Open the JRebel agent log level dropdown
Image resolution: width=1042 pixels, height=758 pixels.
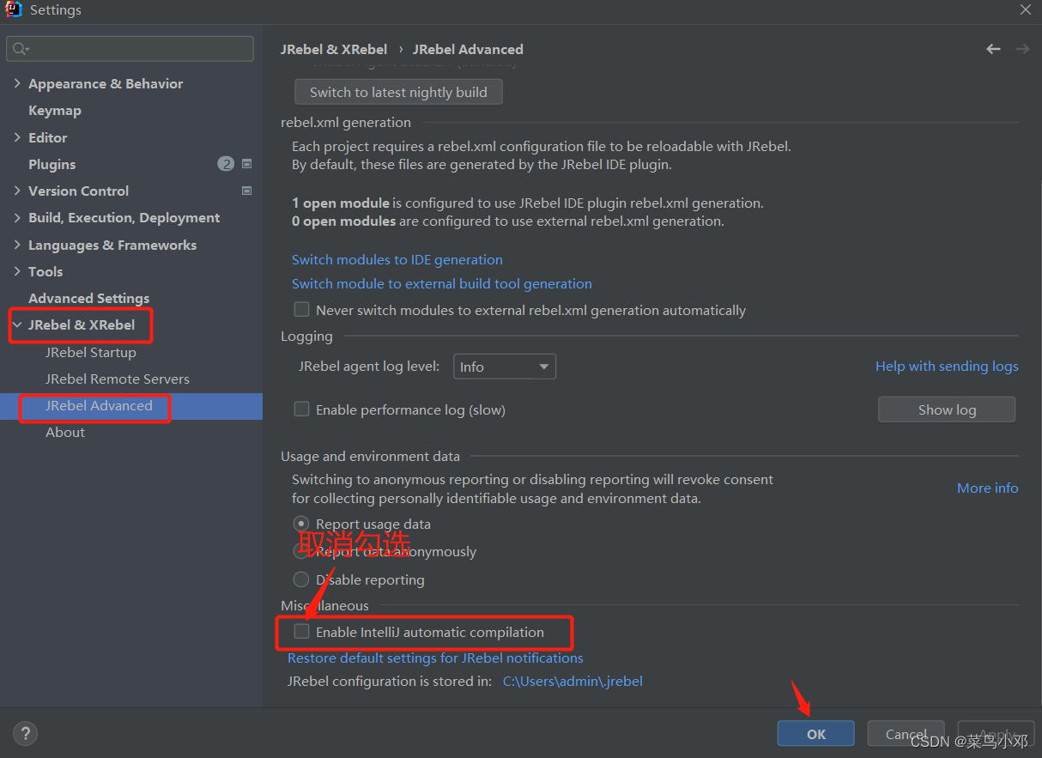click(x=504, y=367)
